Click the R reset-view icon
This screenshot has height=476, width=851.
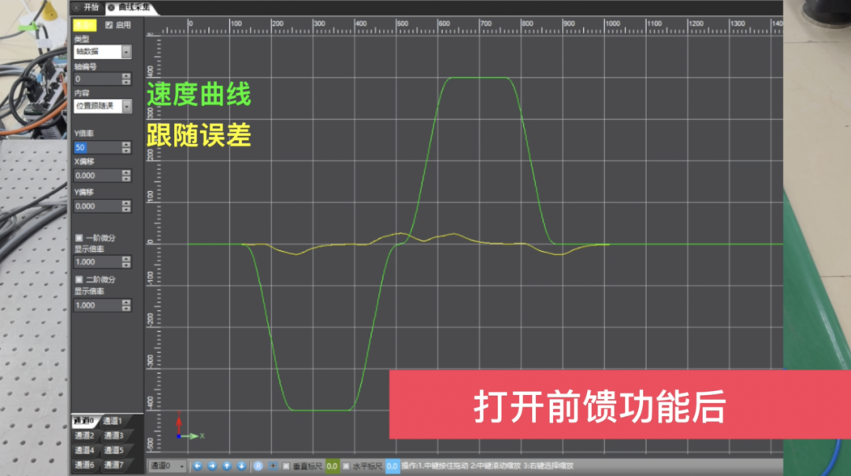pos(258,465)
